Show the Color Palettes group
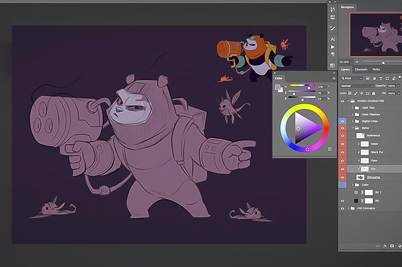Image resolution: width=402 pixels, height=267 pixels. (x=342, y=114)
